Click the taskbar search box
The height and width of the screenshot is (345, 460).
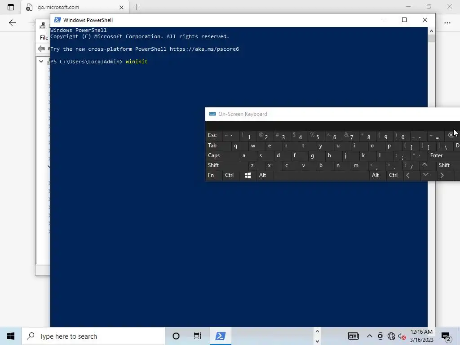click(x=93, y=336)
